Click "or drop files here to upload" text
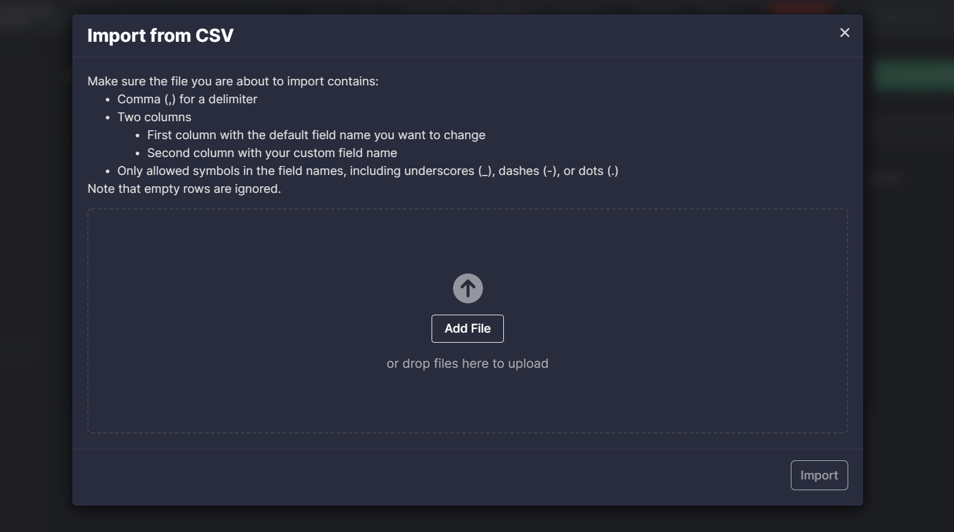The image size is (954, 532). point(467,364)
